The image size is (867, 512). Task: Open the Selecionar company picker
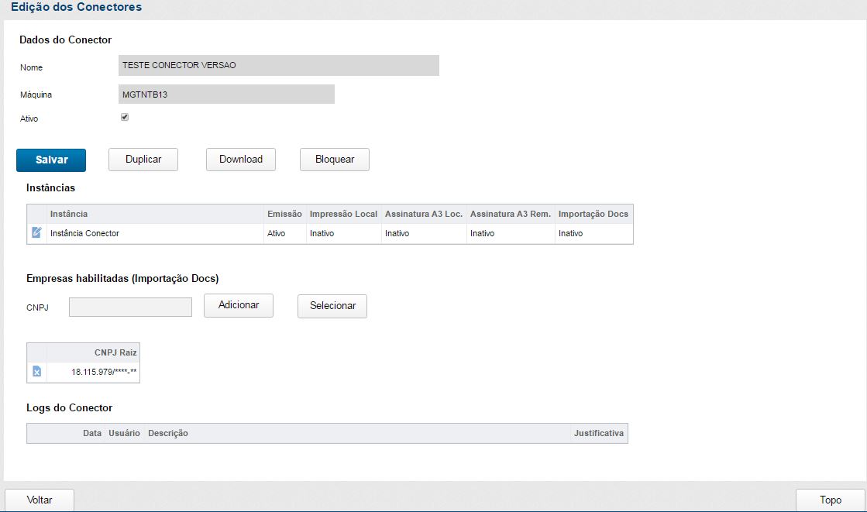(x=332, y=306)
